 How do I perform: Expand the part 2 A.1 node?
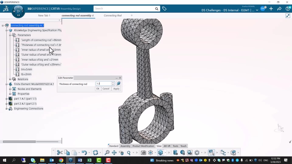[x=6, y=104]
